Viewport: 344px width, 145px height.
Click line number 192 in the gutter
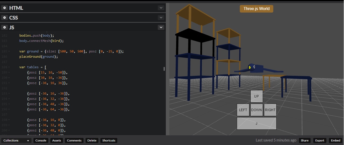pyautogui.click(x=5, y=88)
